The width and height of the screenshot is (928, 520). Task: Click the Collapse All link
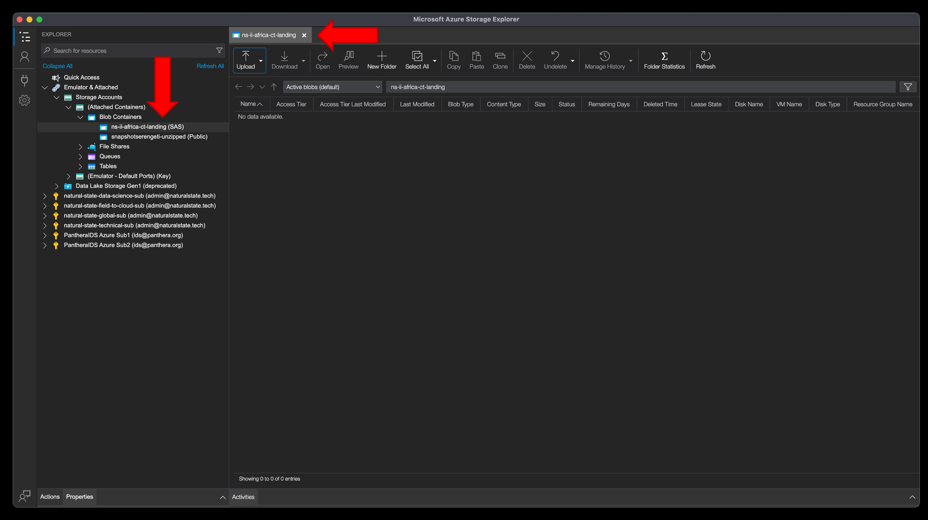pyautogui.click(x=57, y=66)
